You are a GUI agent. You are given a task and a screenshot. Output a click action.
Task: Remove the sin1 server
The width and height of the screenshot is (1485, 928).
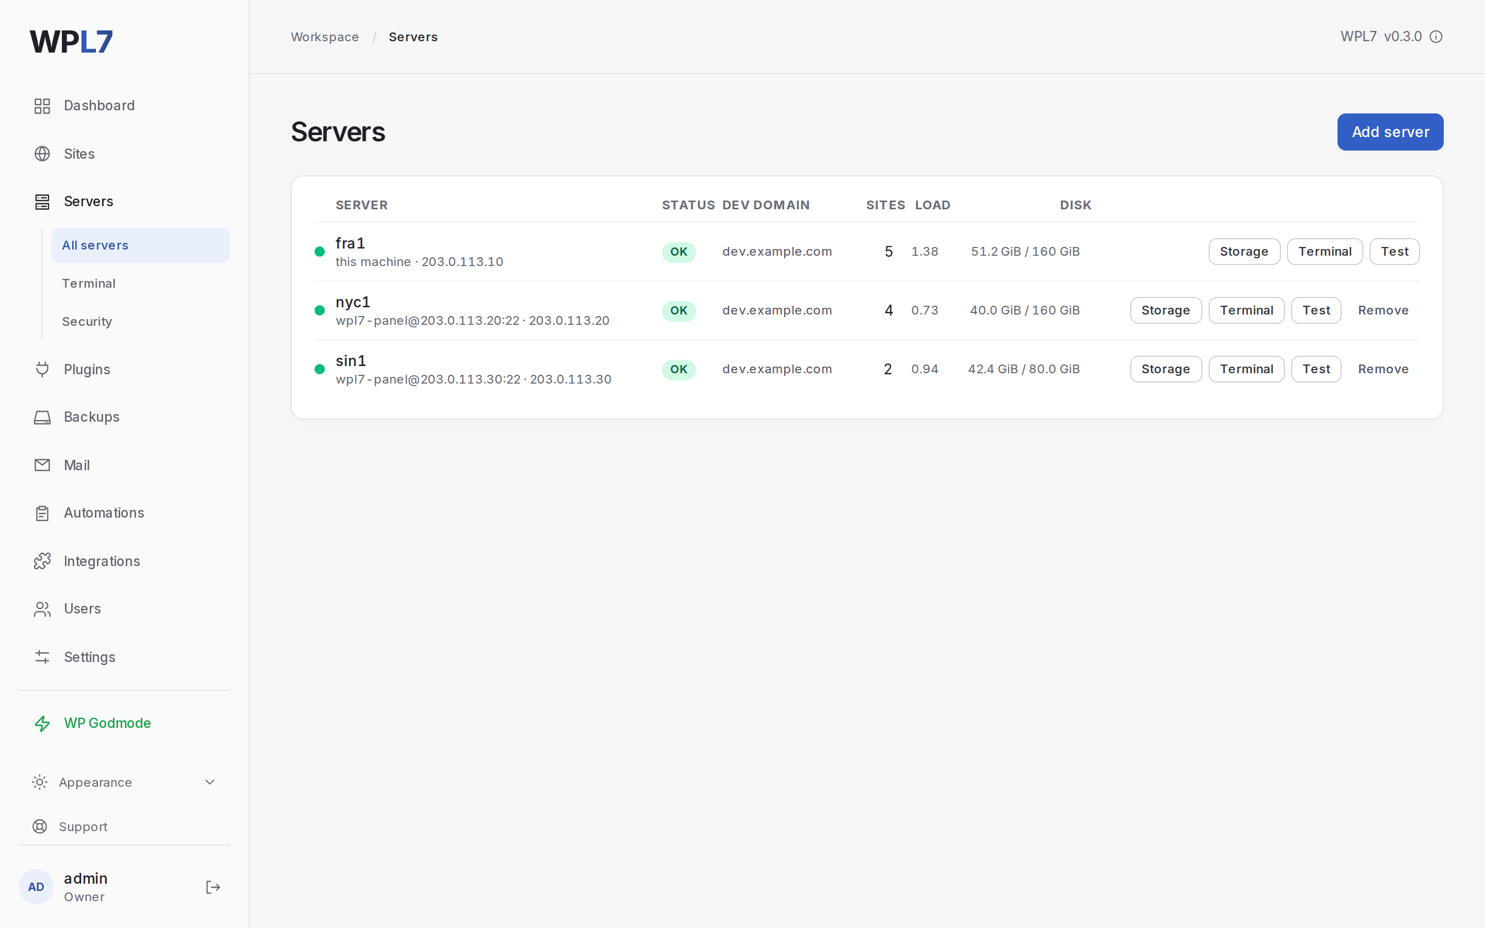click(1383, 370)
